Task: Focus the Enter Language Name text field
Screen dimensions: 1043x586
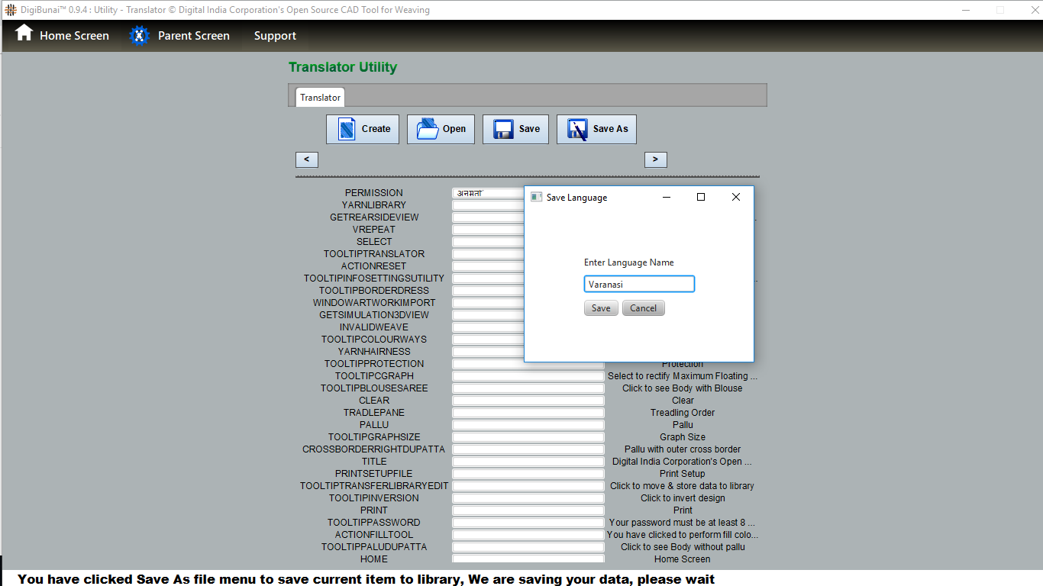Action: click(639, 285)
